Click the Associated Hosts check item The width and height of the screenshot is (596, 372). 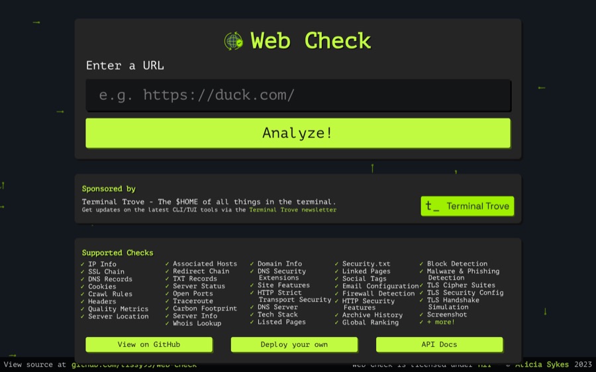(x=205, y=263)
